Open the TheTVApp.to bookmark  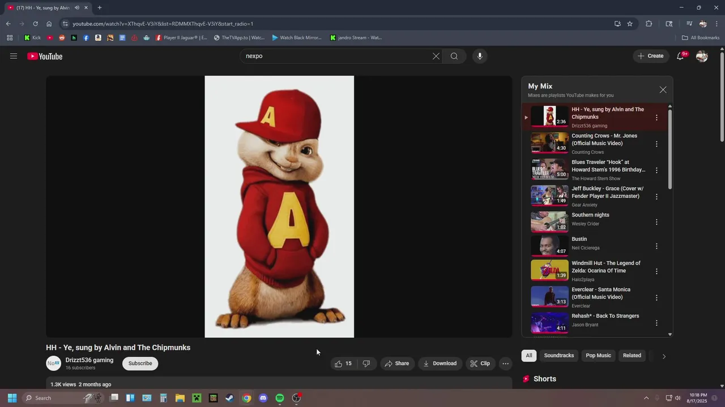tap(239, 38)
